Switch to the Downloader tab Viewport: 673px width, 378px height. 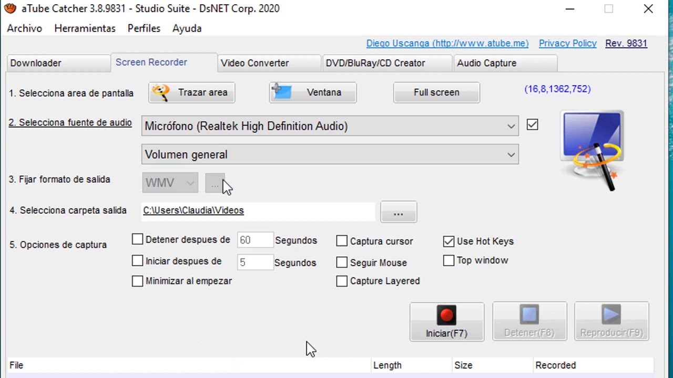pyautogui.click(x=58, y=63)
